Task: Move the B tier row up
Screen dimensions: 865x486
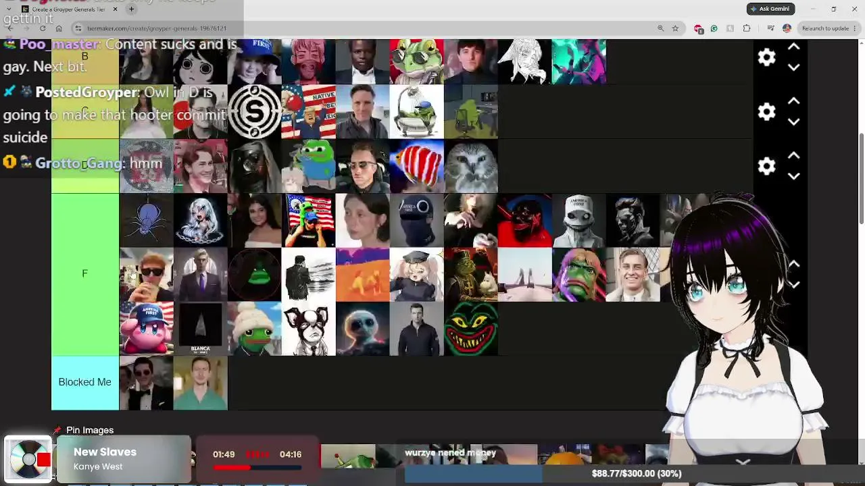Action: (794, 47)
